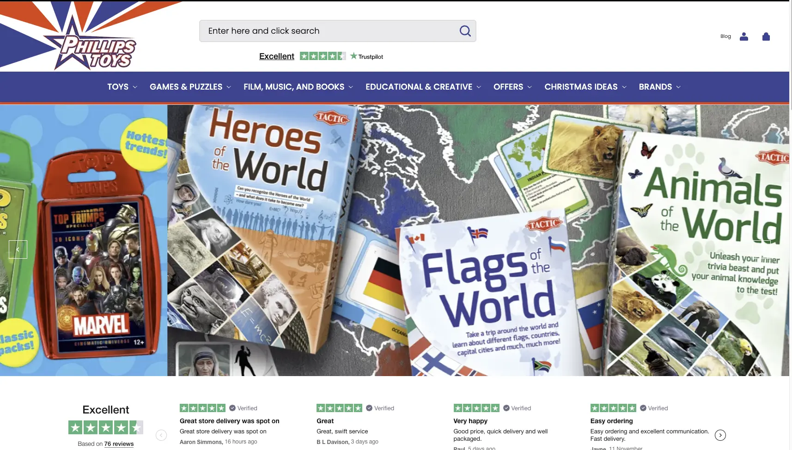Click the Excellent Trustpilot link in header
792x450 pixels.
click(x=277, y=56)
